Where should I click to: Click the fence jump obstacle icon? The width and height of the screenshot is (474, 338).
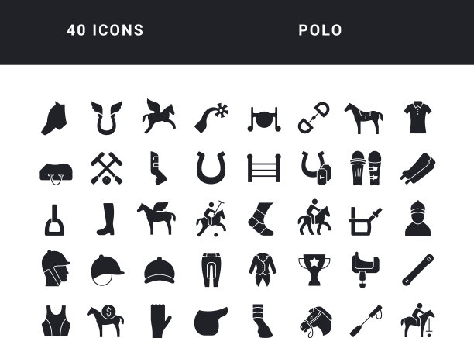pos(264,168)
